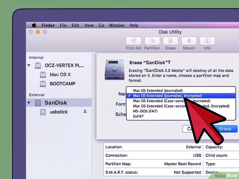Choose ExFAT format

(x=181, y=116)
